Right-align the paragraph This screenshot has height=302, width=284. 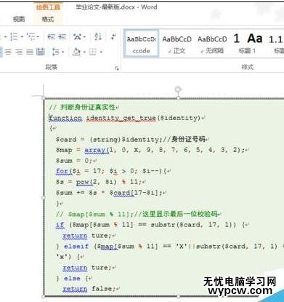19,52
